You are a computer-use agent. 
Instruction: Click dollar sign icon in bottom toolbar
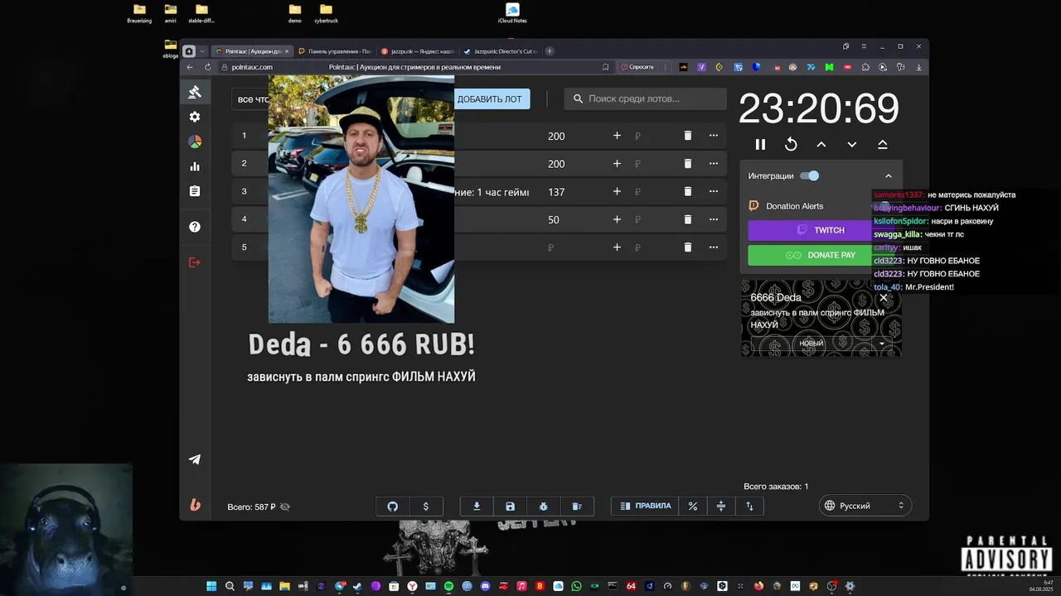point(426,506)
